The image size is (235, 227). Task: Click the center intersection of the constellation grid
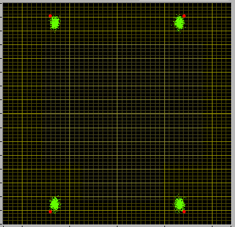[117, 114]
